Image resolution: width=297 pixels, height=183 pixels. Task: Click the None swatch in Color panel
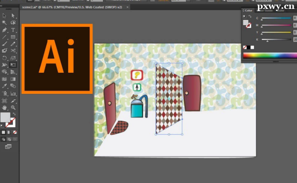click(x=245, y=47)
